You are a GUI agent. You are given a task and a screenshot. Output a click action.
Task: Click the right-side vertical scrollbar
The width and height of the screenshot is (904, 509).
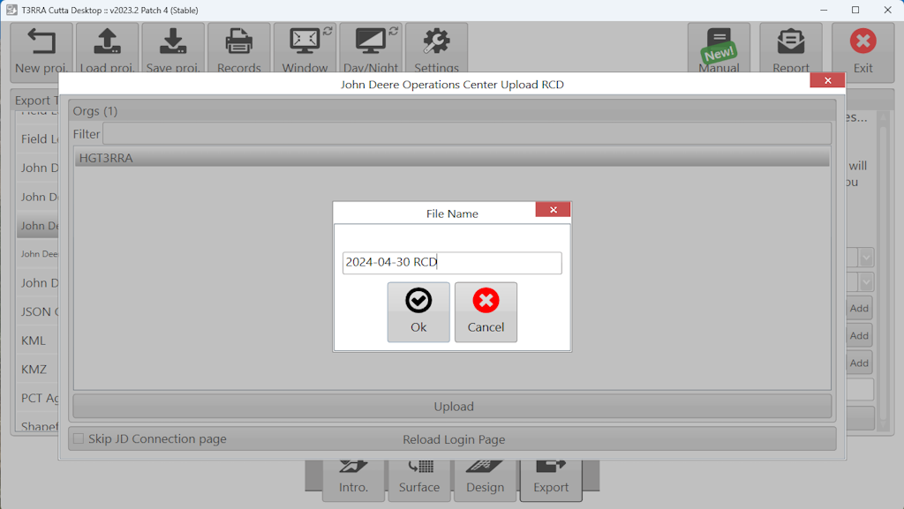click(883, 271)
